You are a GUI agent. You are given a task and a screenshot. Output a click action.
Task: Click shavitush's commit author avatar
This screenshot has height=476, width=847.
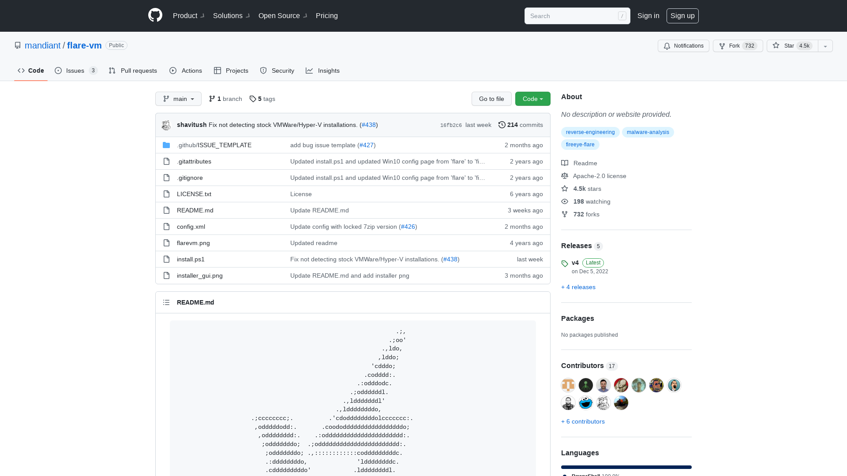tap(166, 125)
